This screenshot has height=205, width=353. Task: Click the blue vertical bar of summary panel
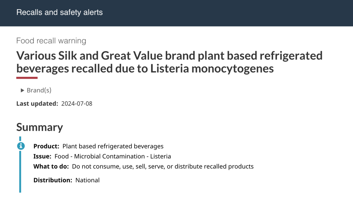20,171
